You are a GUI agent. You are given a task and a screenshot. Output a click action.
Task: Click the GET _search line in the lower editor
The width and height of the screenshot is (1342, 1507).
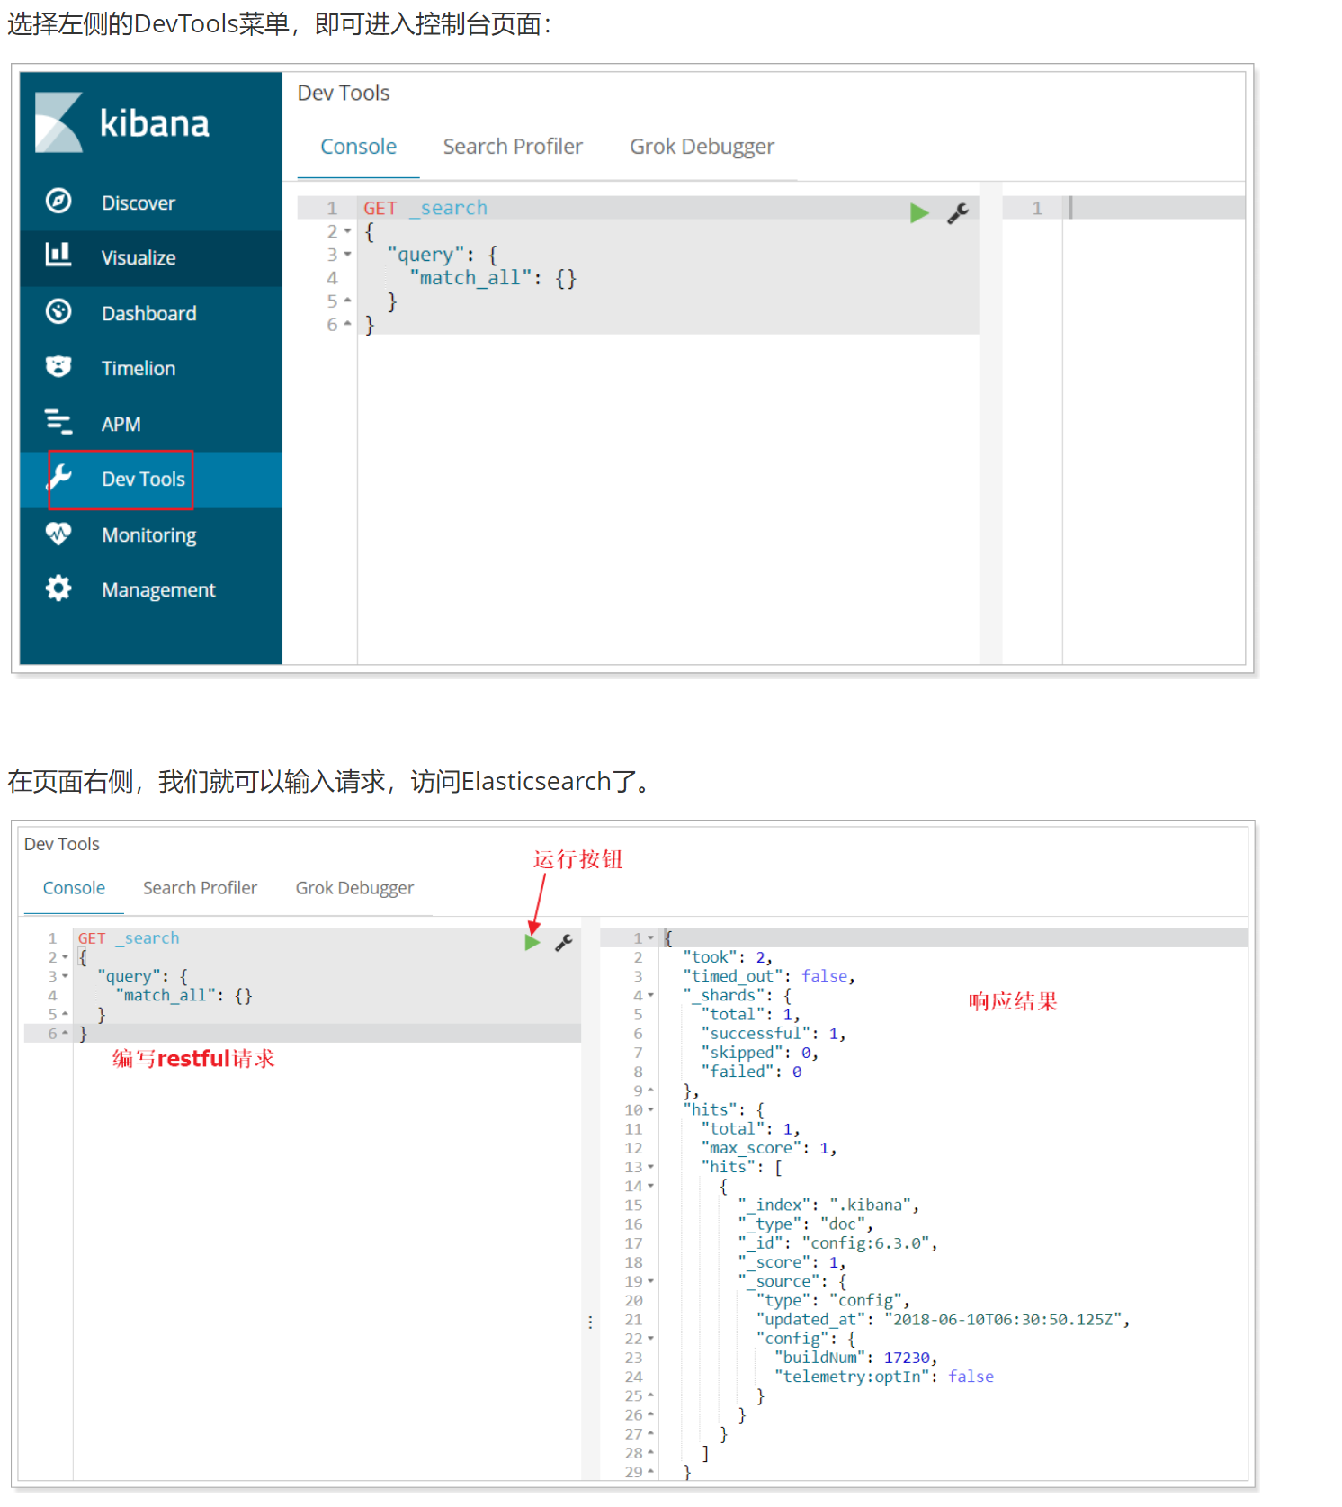click(129, 938)
